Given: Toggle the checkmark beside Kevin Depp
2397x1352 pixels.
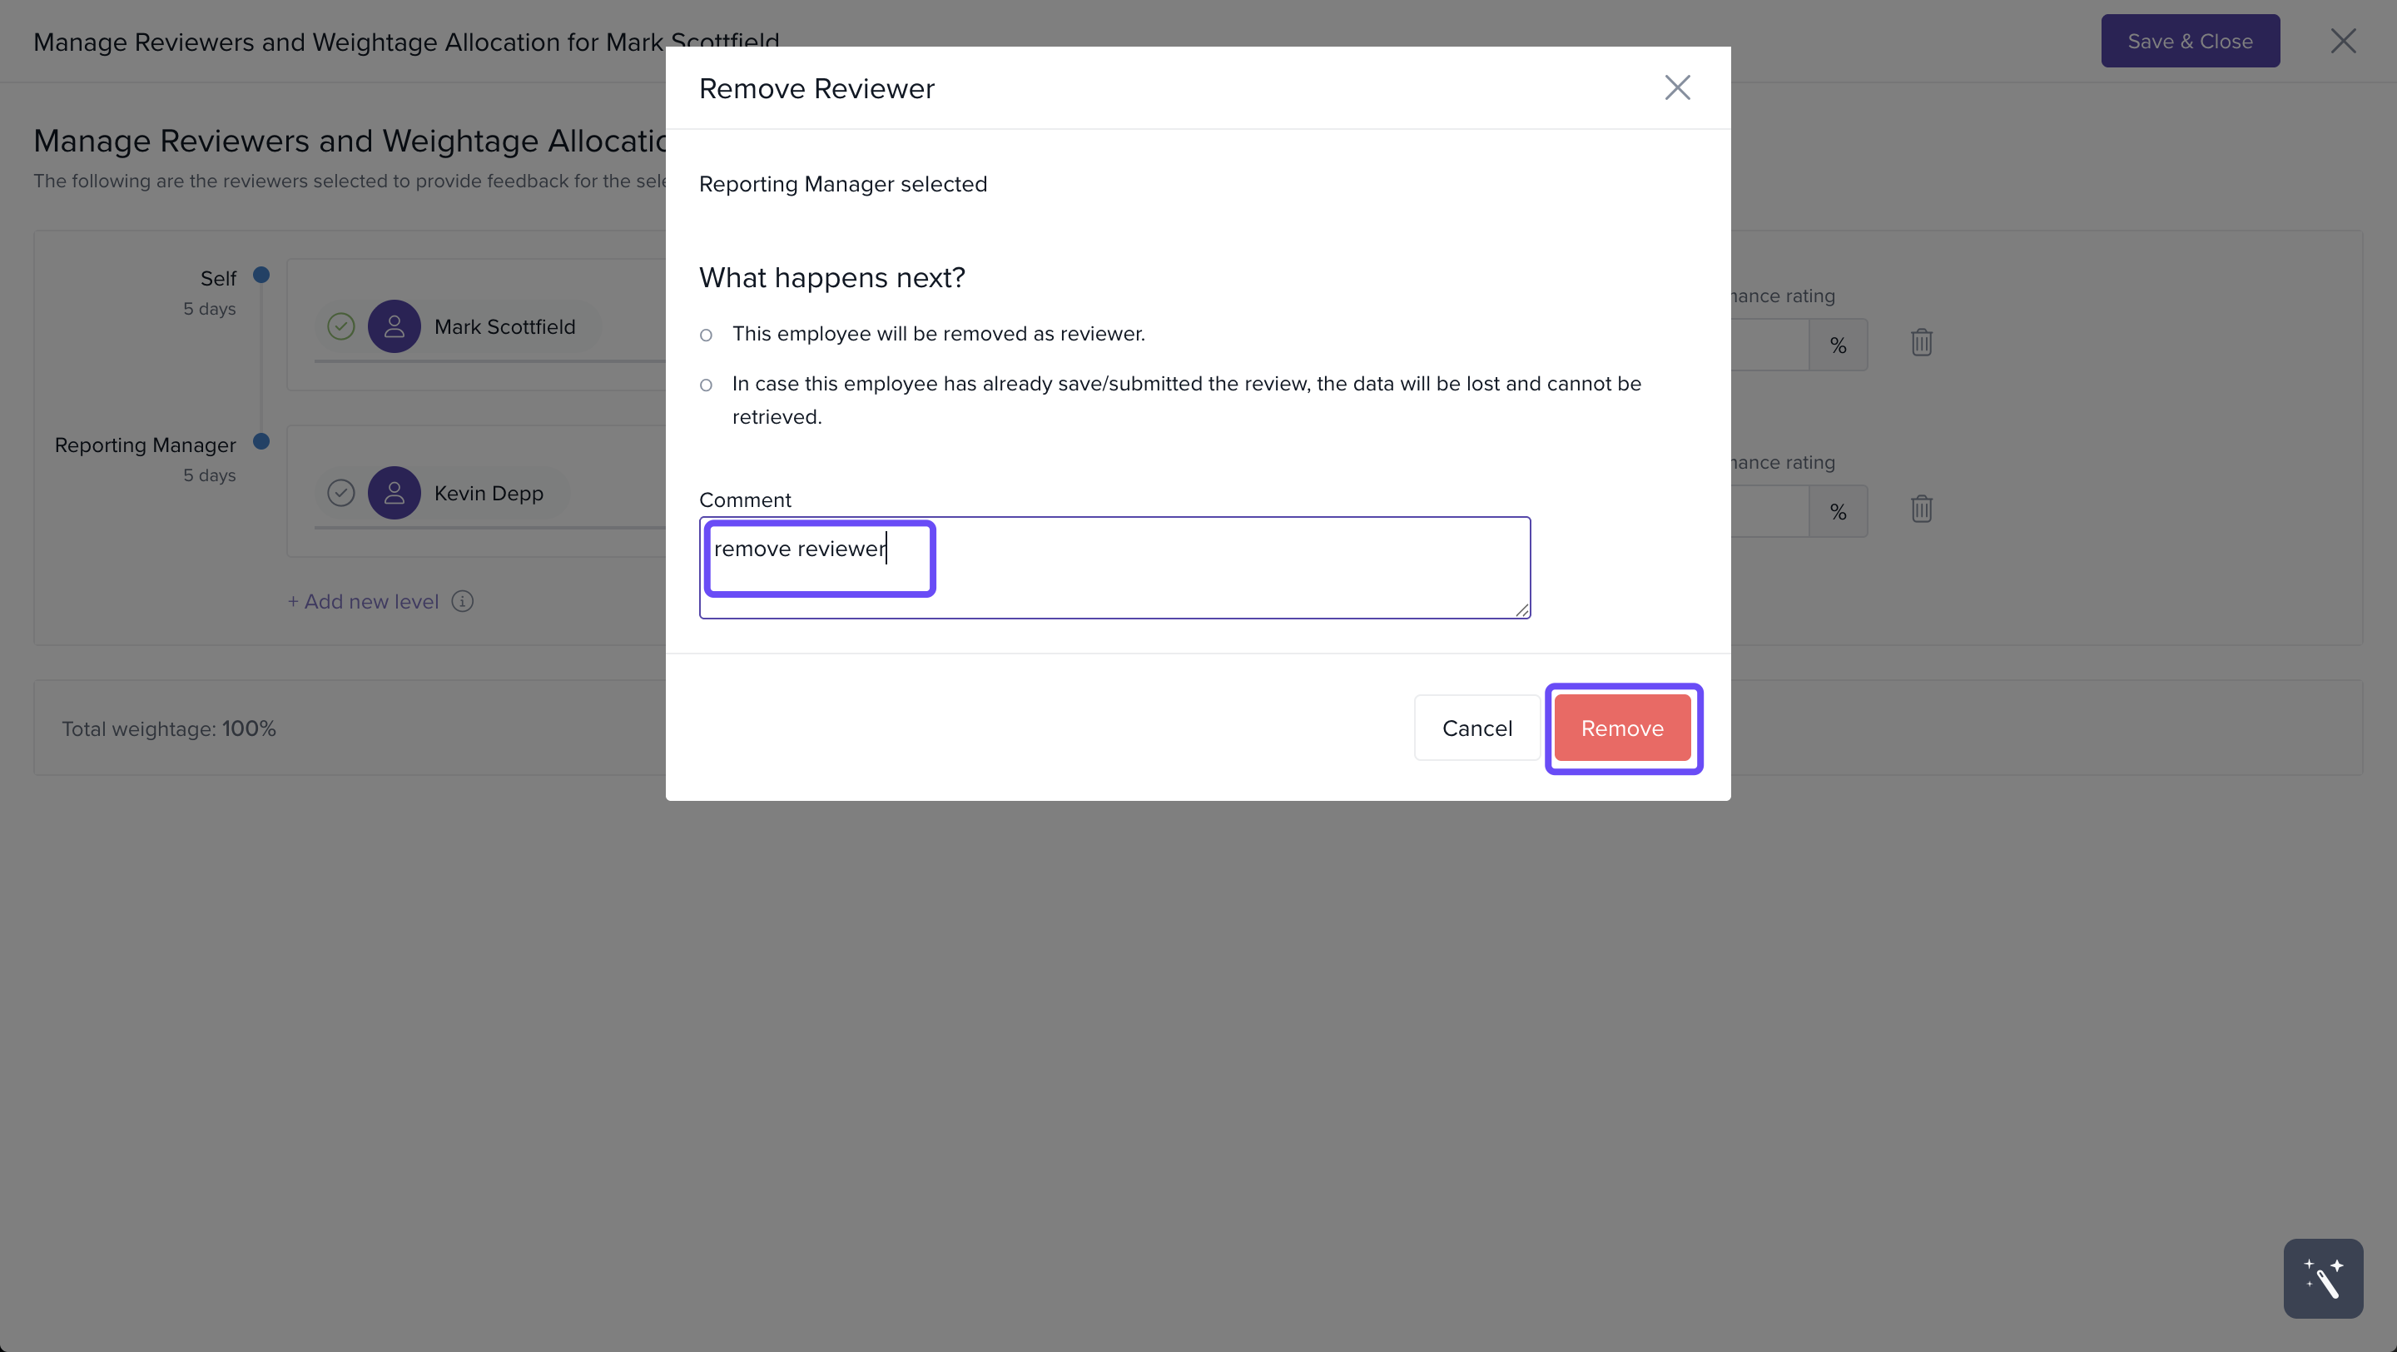Looking at the screenshot, I should (340, 493).
